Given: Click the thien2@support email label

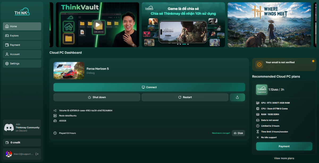Looking at the screenshot, I should pyautogui.click(x=24, y=154).
